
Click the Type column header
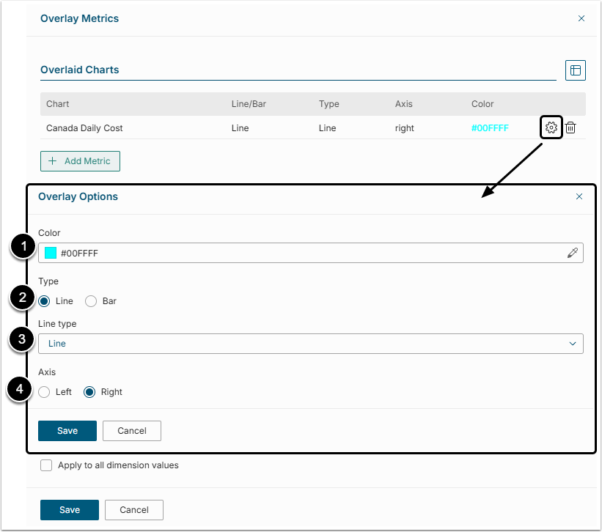click(x=329, y=104)
